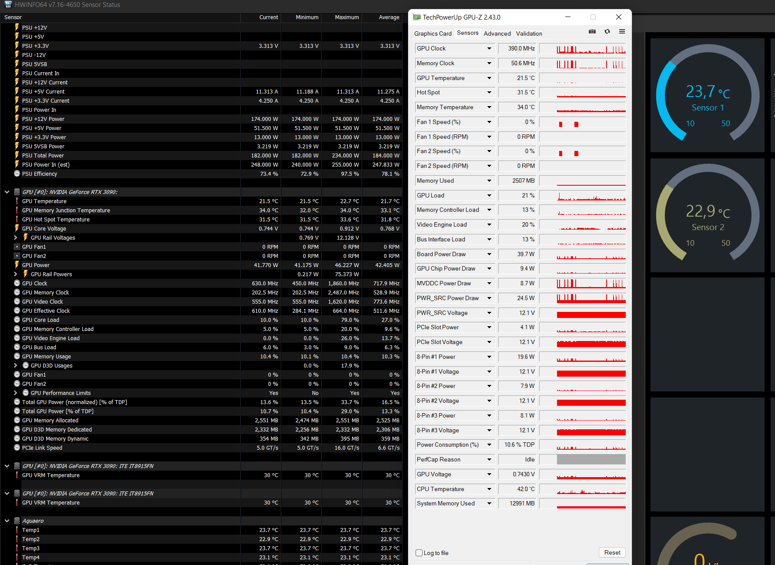This screenshot has width=775, height=565.
Task: Click the GPU Load history graph
Action: tap(583, 196)
